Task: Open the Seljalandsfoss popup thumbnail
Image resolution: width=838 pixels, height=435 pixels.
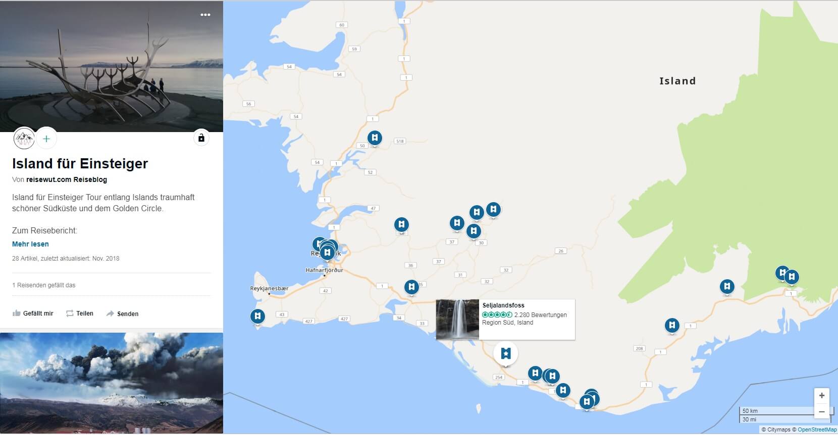Action: click(457, 320)
